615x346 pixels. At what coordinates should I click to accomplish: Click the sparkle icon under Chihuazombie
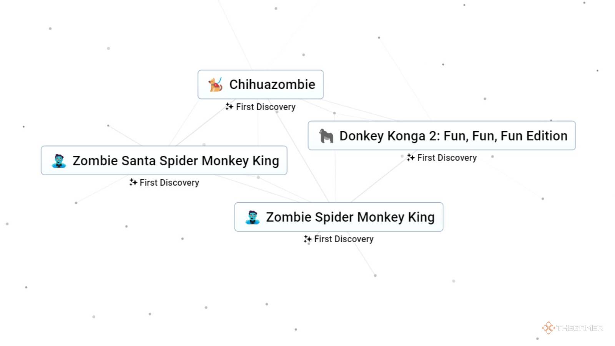(229, 106)
